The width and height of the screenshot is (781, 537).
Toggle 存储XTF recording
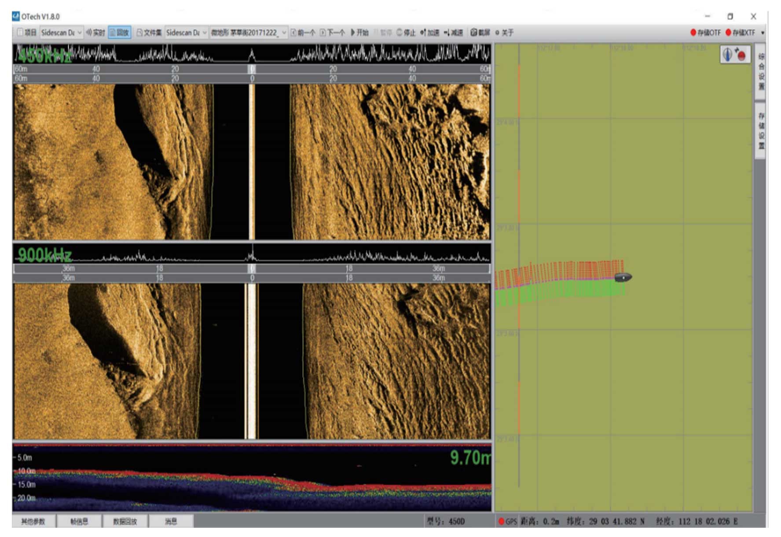(740, 33)
